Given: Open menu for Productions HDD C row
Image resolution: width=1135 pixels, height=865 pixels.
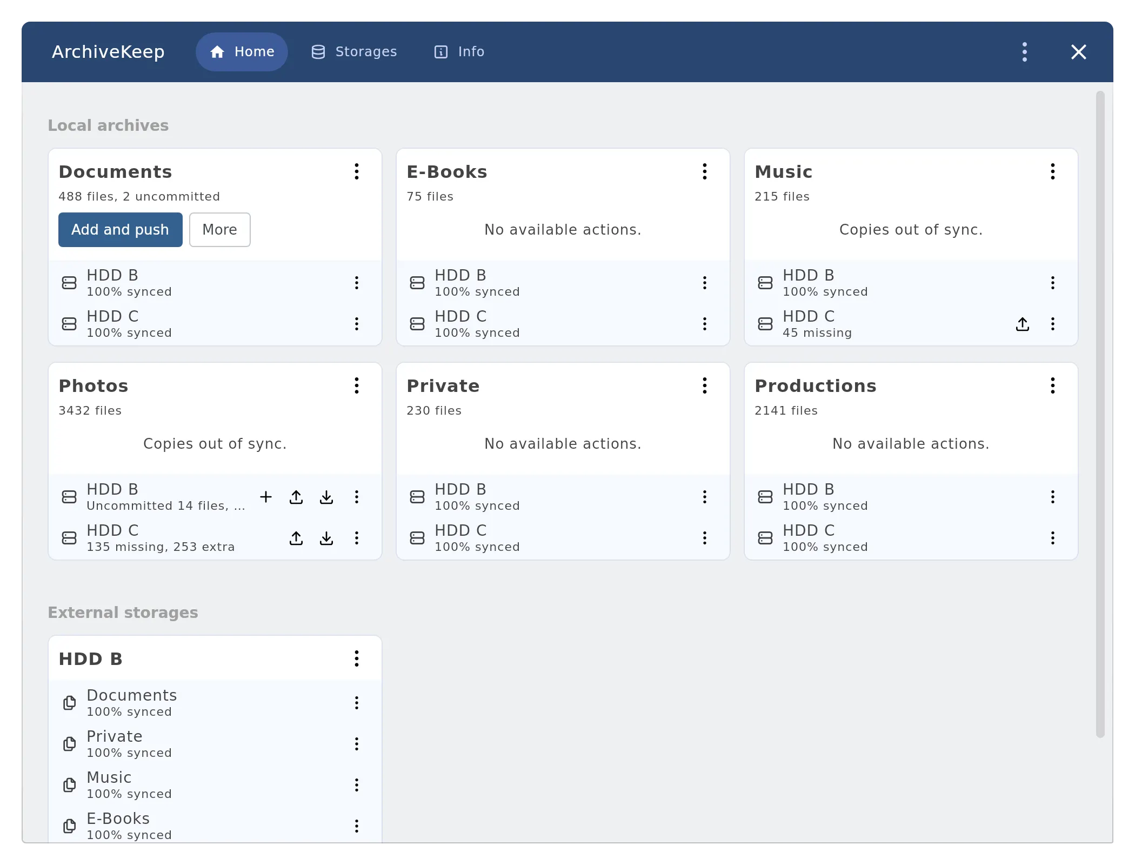Looking at the screenshot, I should pos(1052,538).
